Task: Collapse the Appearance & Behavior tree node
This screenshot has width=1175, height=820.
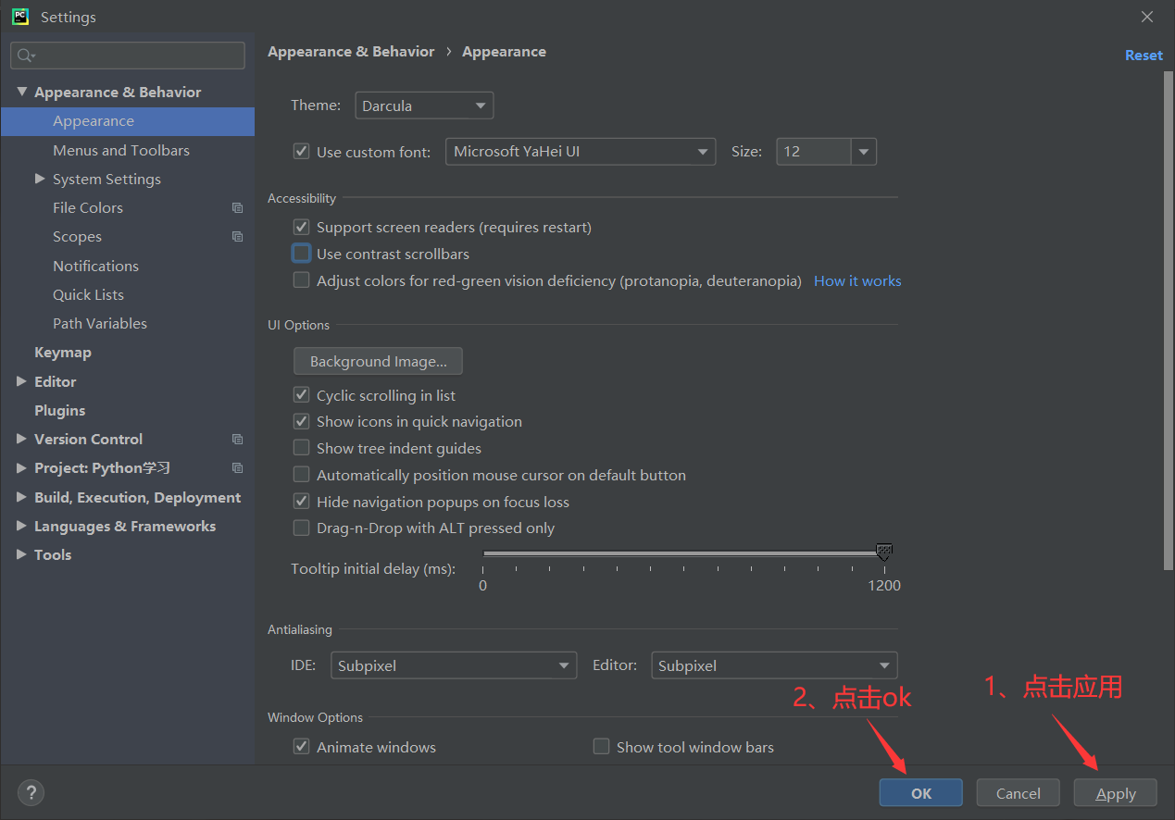Action: [x=22, y=92]
